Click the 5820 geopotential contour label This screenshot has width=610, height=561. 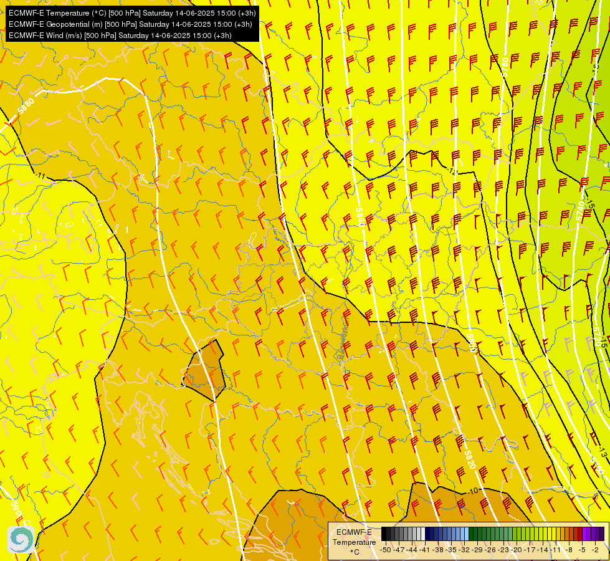(470, 459)
